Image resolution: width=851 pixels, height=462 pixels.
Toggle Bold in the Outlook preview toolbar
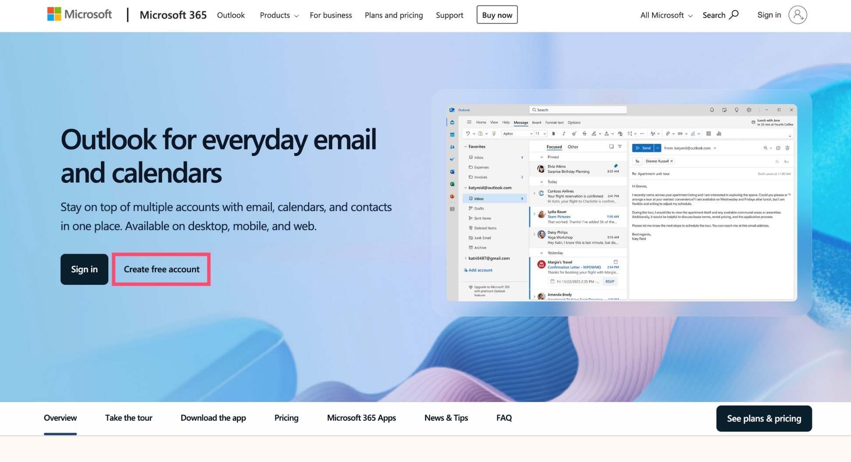point(553,134)
